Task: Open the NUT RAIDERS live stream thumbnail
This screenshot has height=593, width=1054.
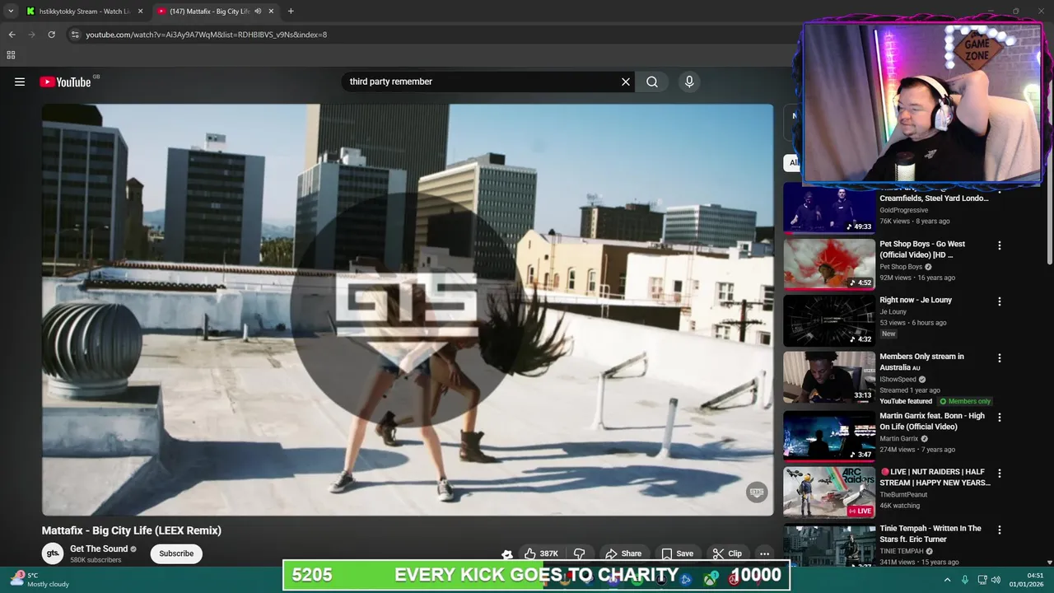Action: [829, 493]
